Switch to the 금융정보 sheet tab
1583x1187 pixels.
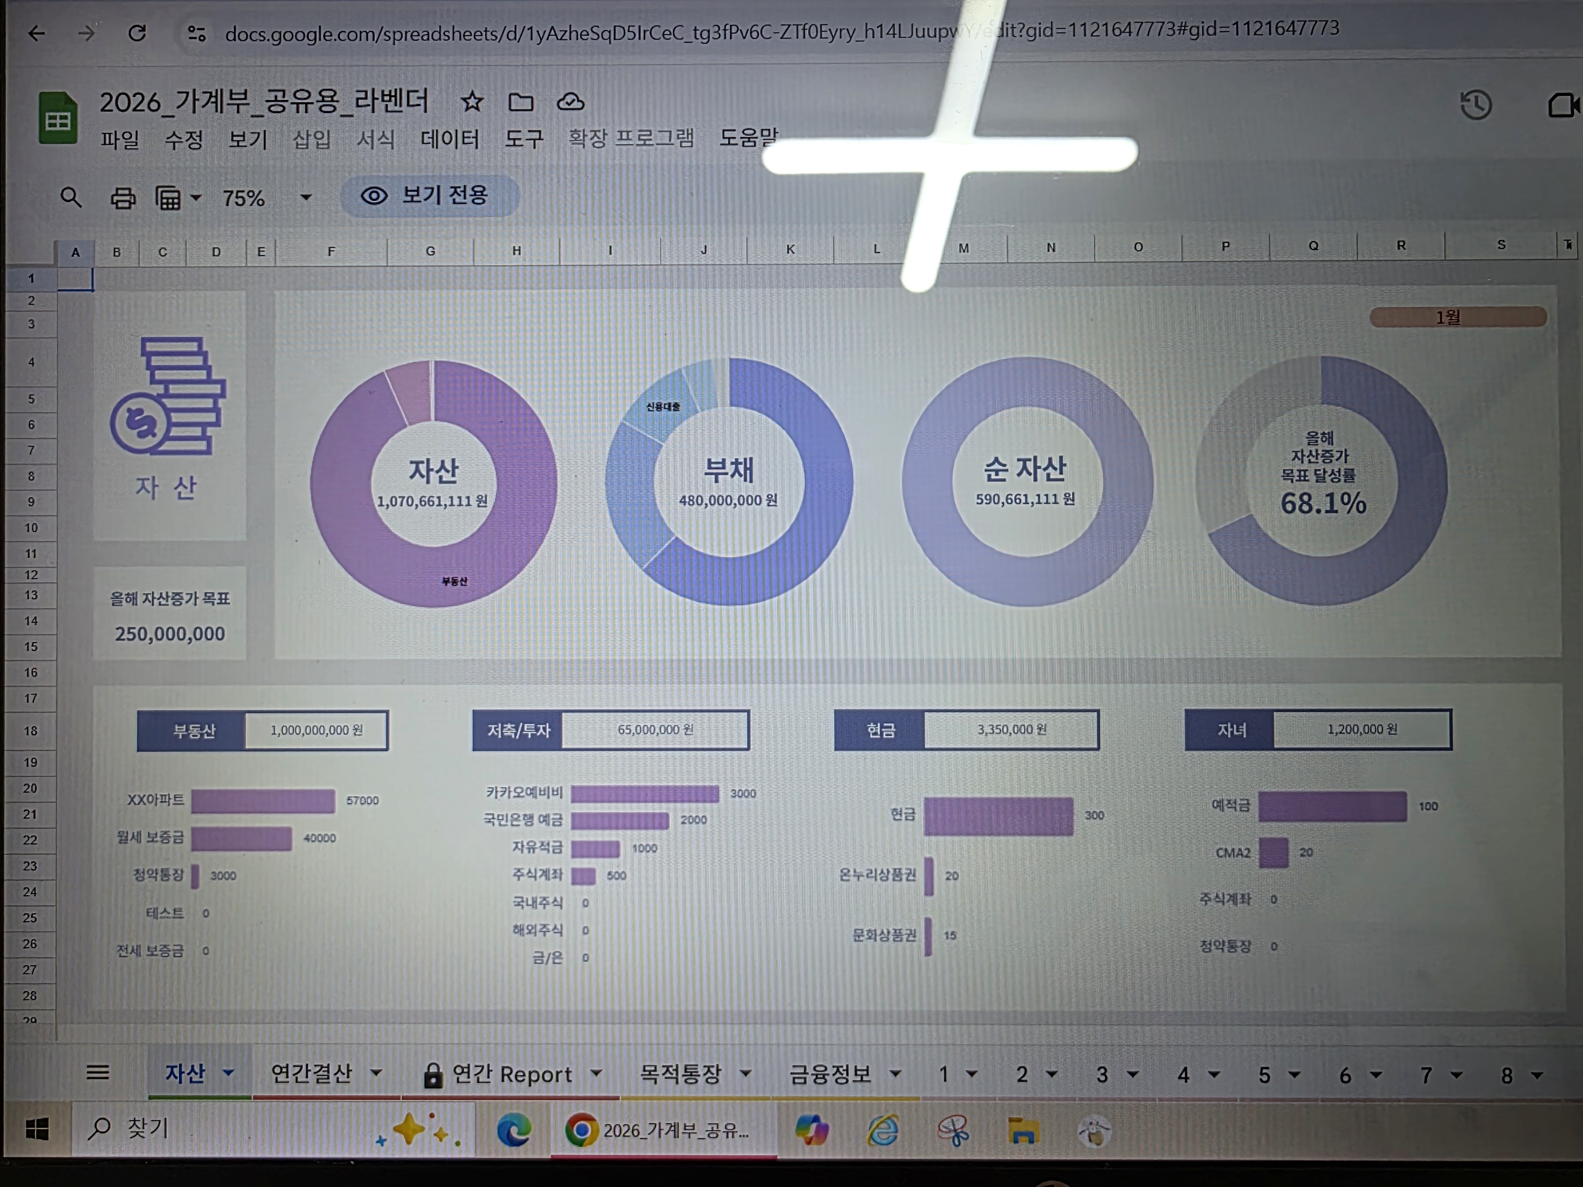[x=830, y=1073]
